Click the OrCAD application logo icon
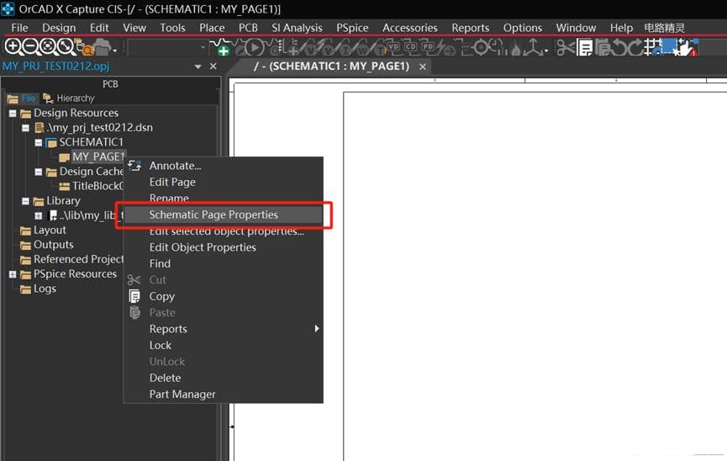Viewport: 727px width, 461px height. tap(8, 8)
